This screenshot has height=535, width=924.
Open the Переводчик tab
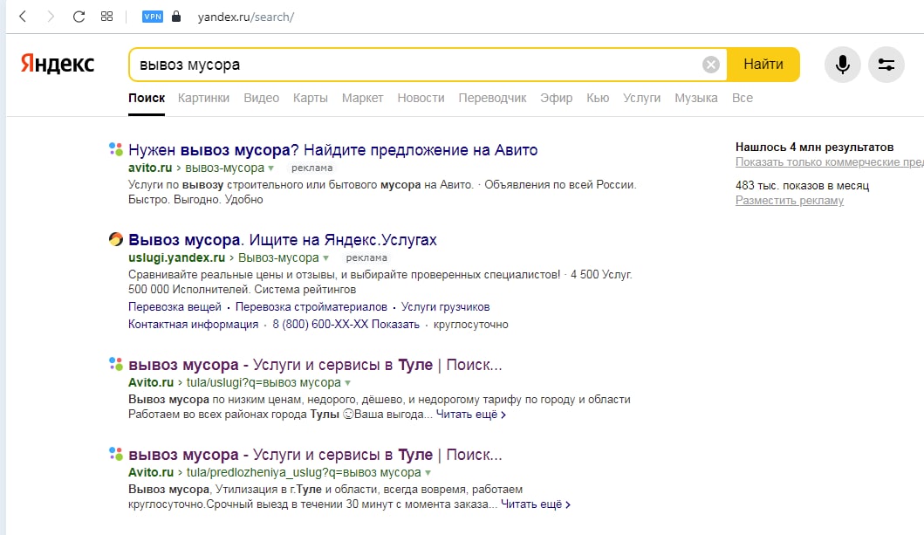pos(492,98)
